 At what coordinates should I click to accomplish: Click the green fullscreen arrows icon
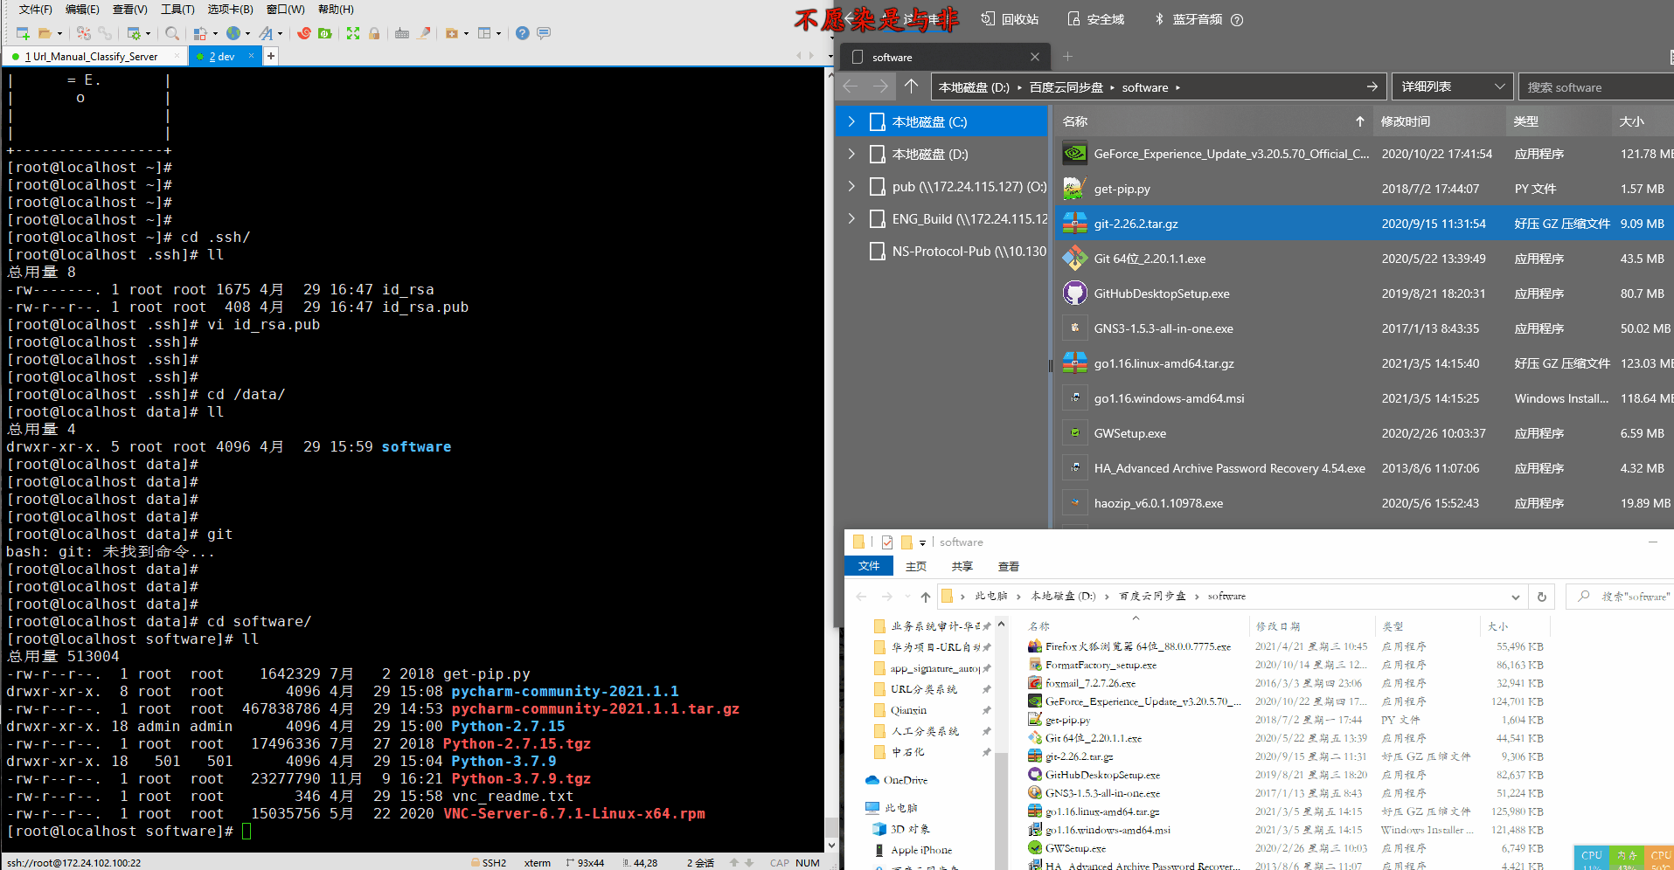point(353,33)
